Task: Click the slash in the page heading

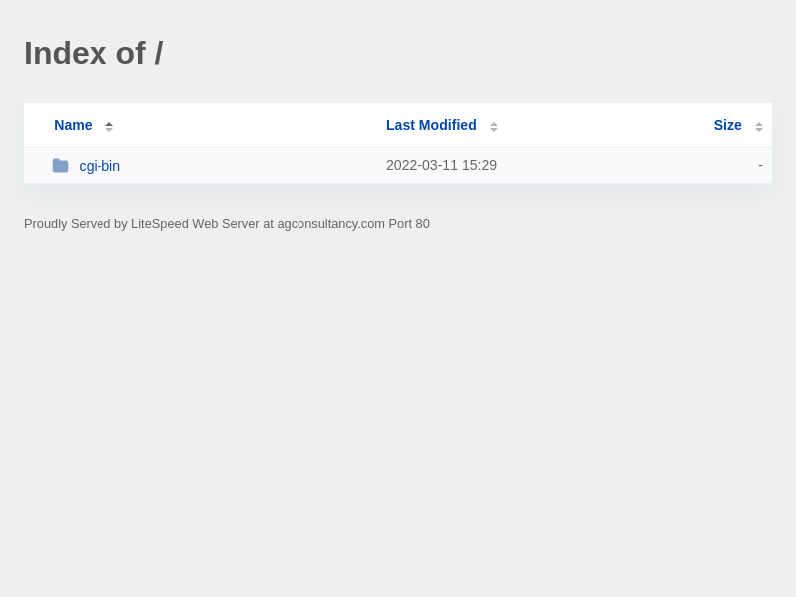Action: point(158,53)
